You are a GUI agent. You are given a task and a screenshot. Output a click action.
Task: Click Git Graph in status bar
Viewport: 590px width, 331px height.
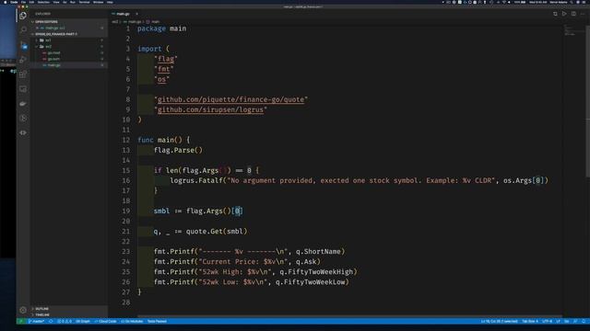click(83, 321)
